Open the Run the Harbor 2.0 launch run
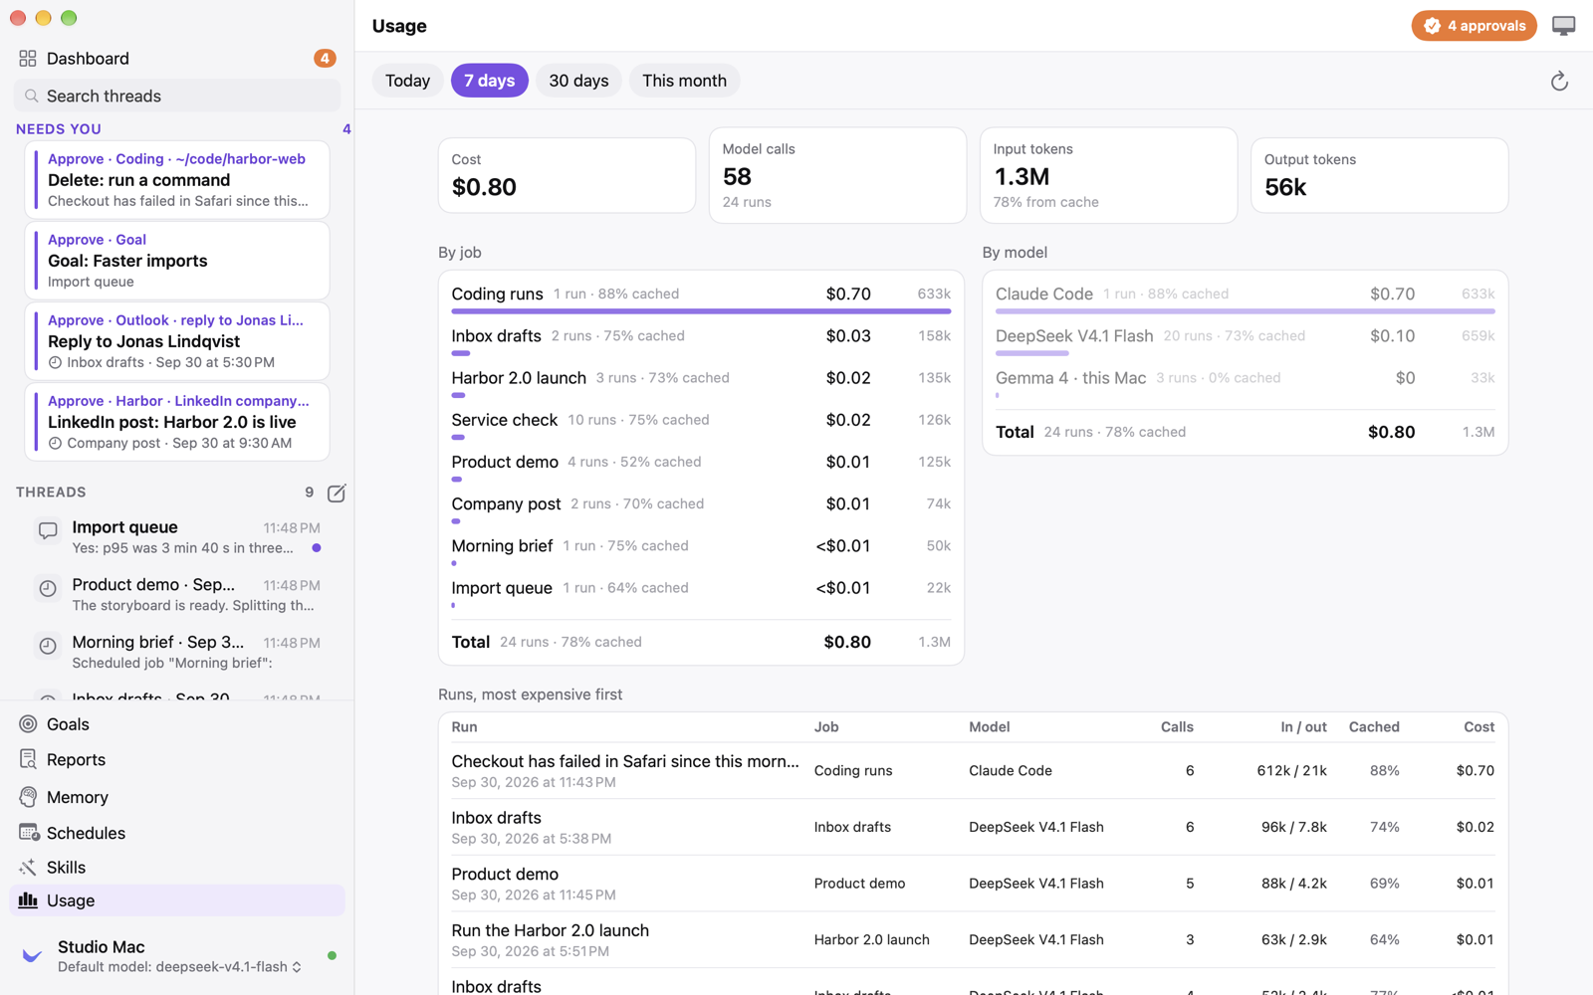 (973, 939)
